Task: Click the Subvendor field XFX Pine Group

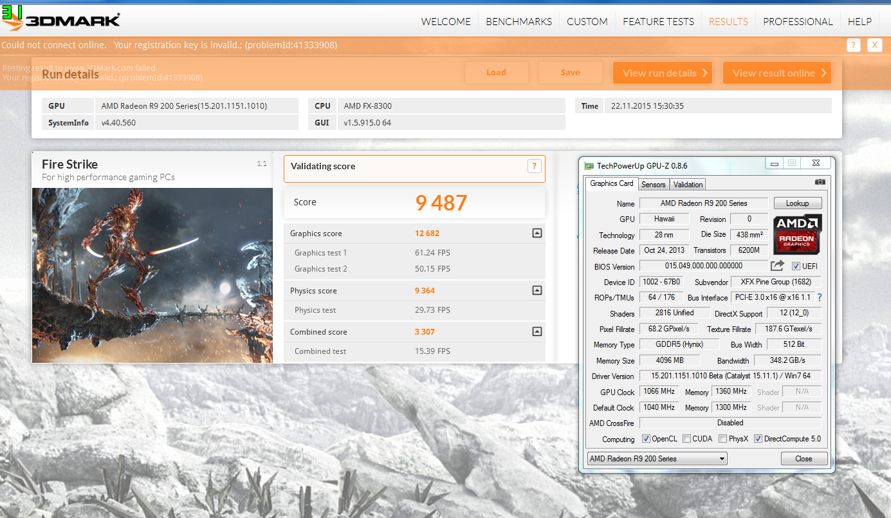Action: (x=776, y=282)
